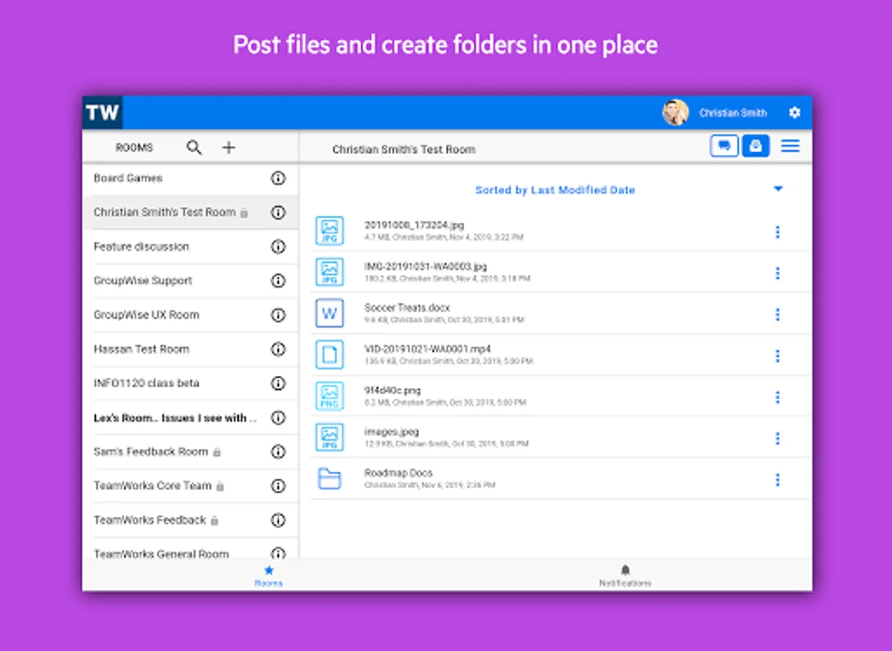The image size is (892, 651).
Task: Open info icon for GroupWise Support room
Action: pos(278,281)
